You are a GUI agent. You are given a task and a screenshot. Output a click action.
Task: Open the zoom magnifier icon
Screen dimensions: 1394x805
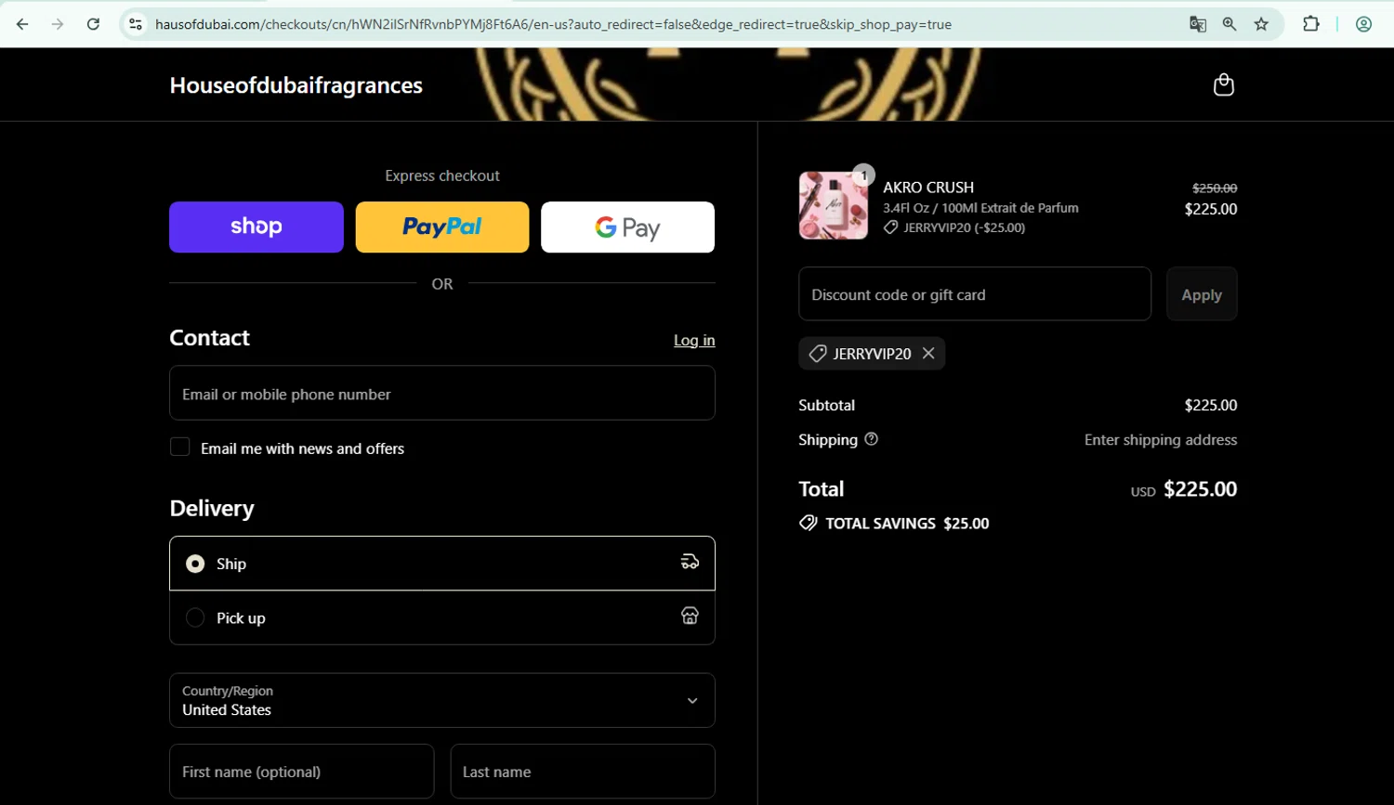1230,24
